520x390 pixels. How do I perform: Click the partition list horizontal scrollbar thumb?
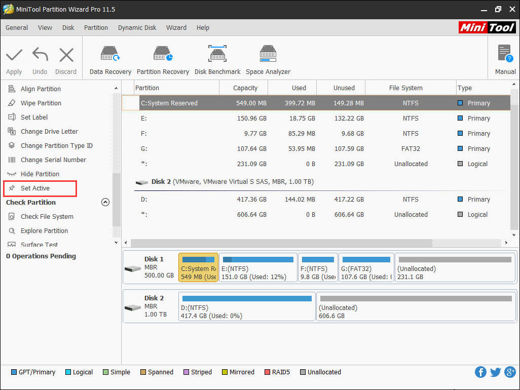282,243
